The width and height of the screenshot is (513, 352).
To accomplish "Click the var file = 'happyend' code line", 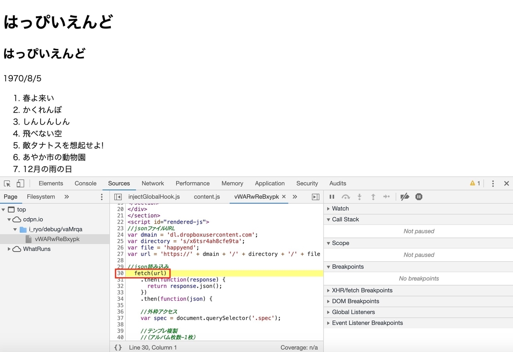I will coord(163,248).
